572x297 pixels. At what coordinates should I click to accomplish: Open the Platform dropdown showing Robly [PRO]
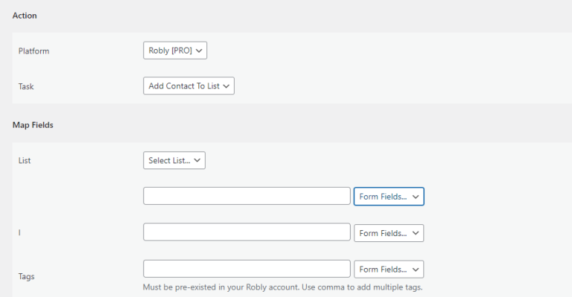tap(175, 50)
